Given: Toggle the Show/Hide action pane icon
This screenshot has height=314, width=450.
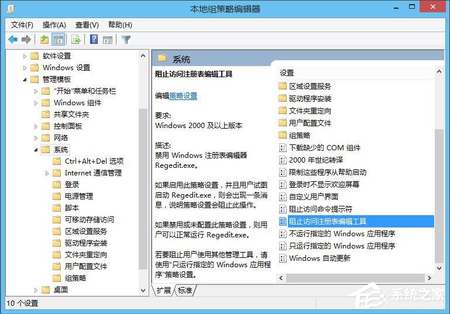Looking at the screenshot, I should [x=107, y=40].
